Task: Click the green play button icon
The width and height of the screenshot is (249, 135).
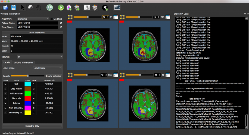Action: pyautogui.click(x=61, y=7)
